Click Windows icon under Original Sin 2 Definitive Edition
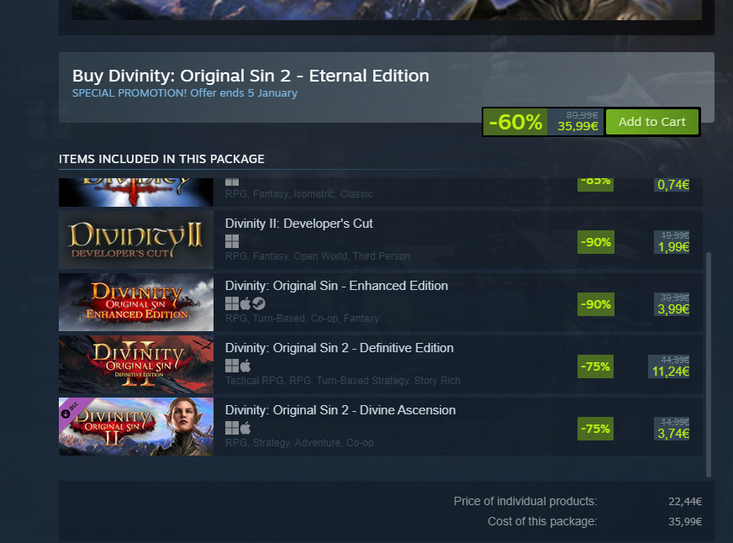This screenshot has height=543, width=733. 232,366
